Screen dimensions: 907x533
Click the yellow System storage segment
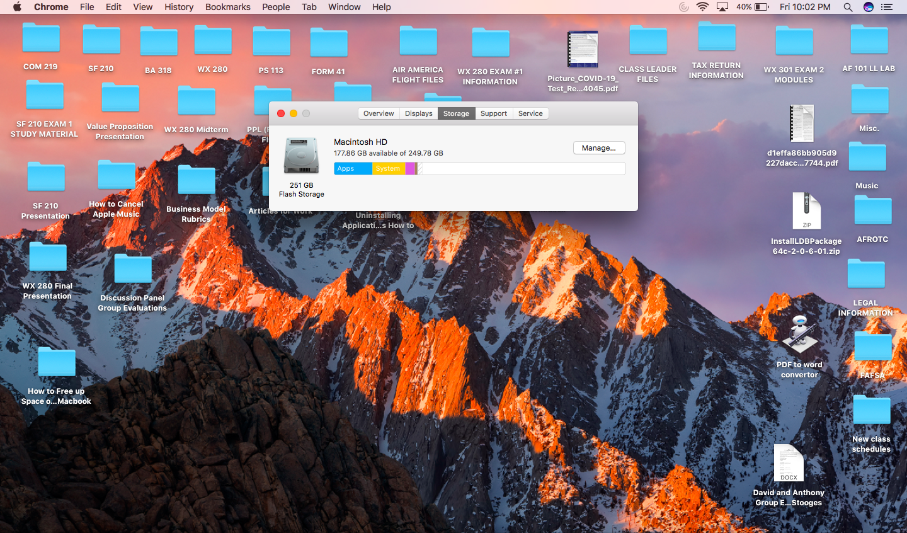click(x=389, y=168)
